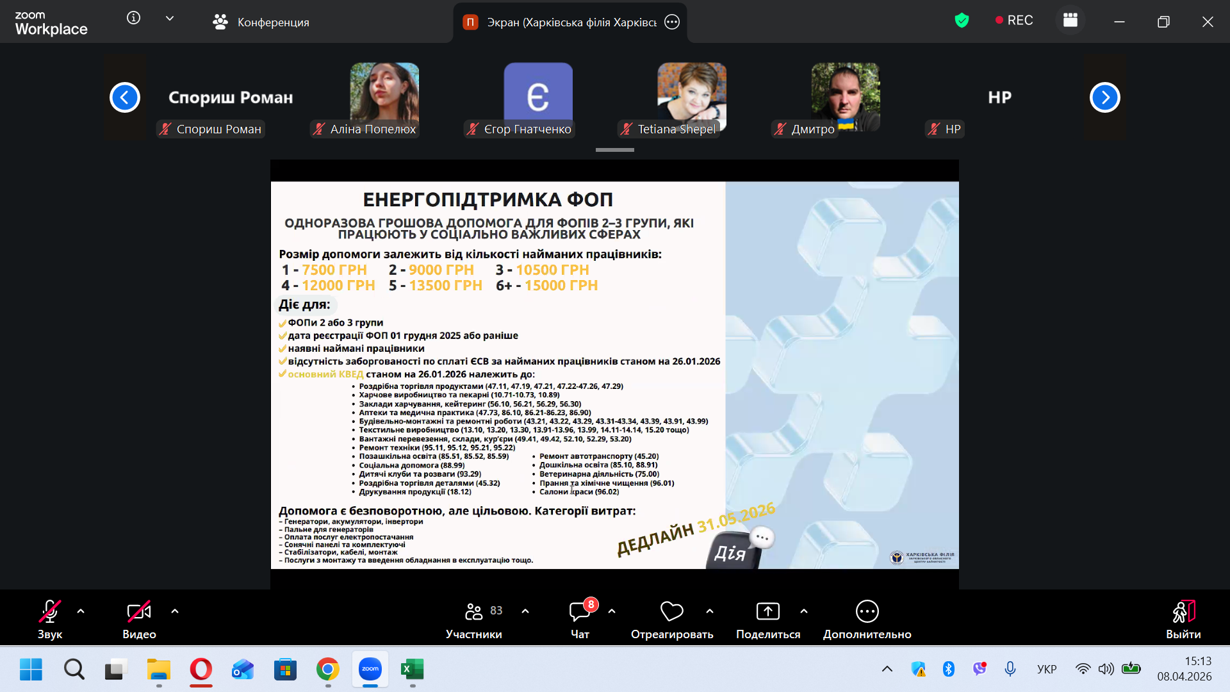Unmute the microphone (Звук)
The height and width of the screenshot is (692, 1230).
click(50, 612)
